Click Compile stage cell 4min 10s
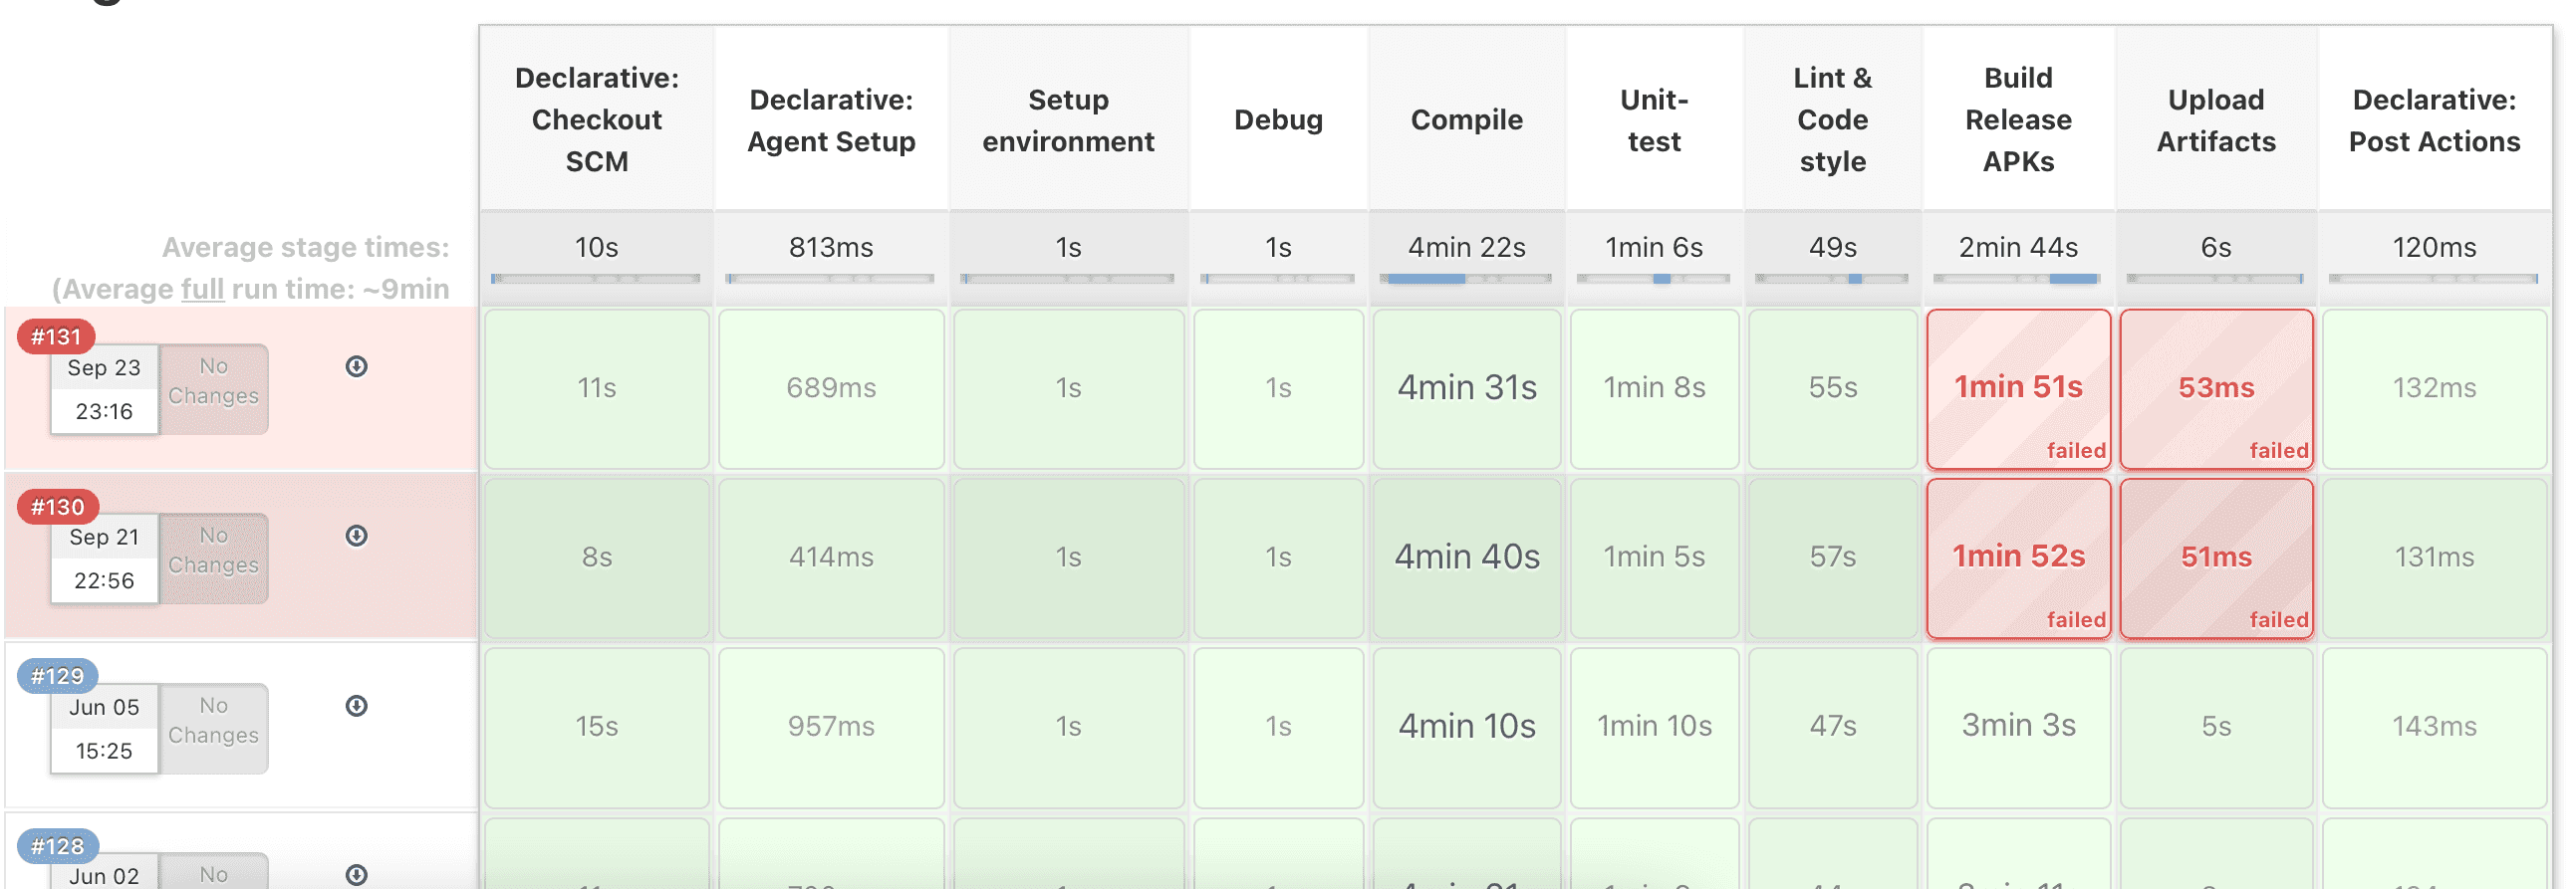This screenshot has width=2576, height=889. pos(1466,728)
